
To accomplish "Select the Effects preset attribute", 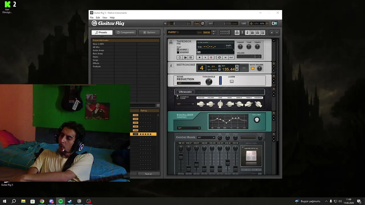I will 96,63.
